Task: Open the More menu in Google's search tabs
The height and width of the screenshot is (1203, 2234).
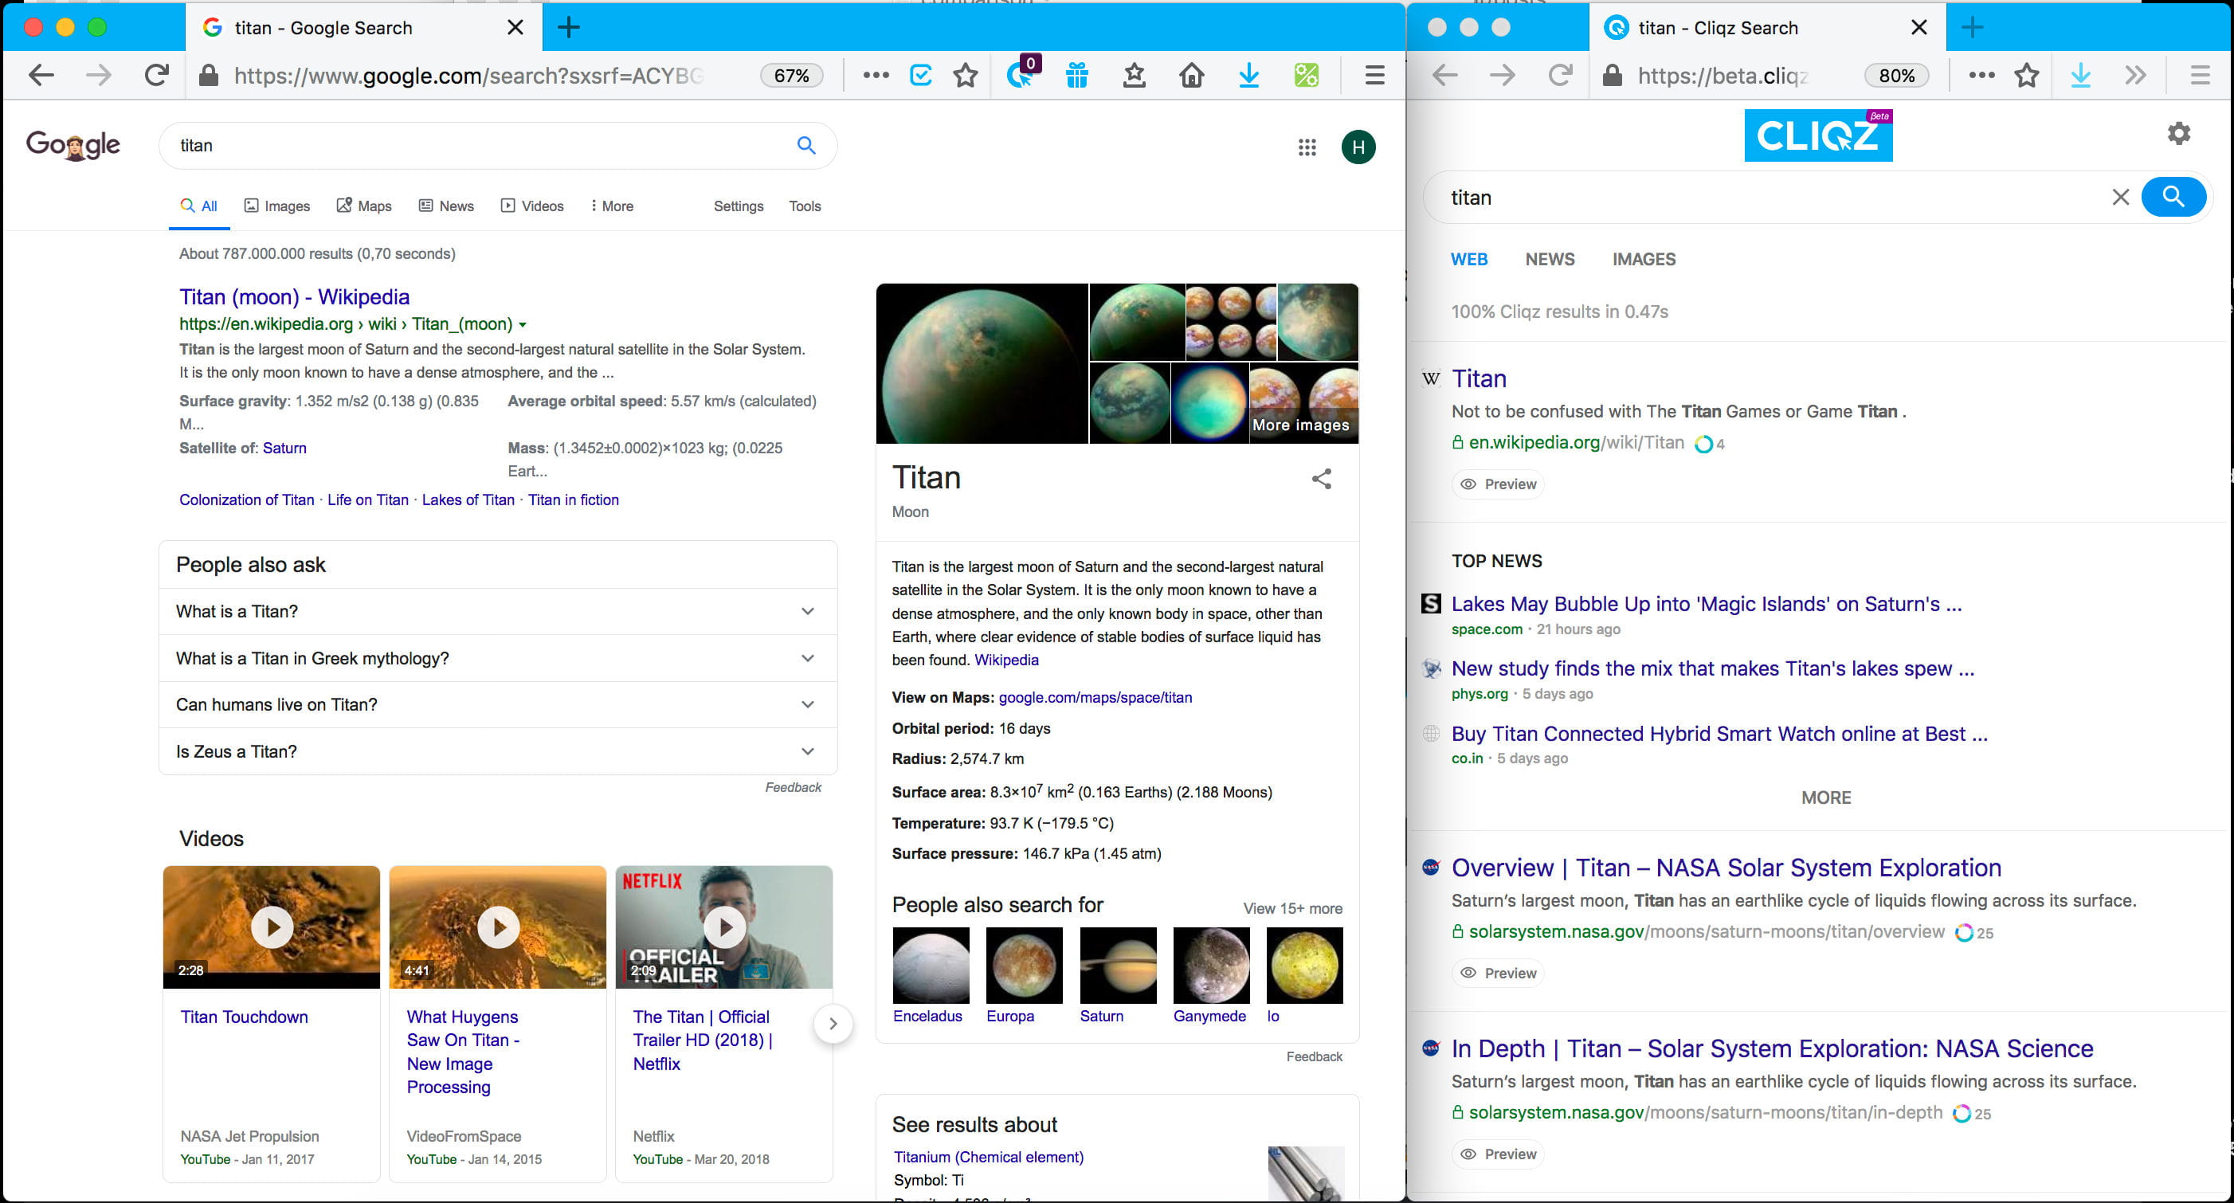Action: click(x=611, y=206)
